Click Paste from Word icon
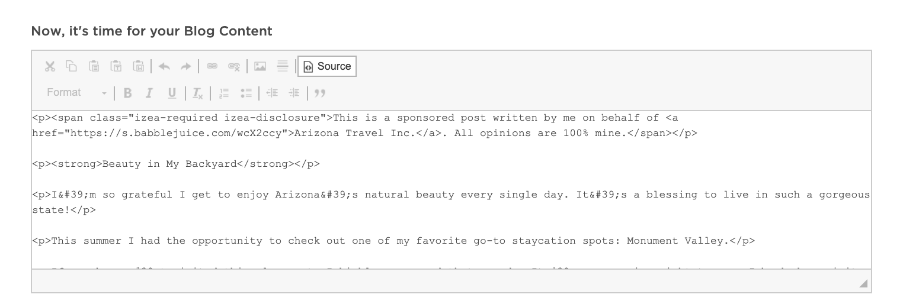 click(139, 66)
